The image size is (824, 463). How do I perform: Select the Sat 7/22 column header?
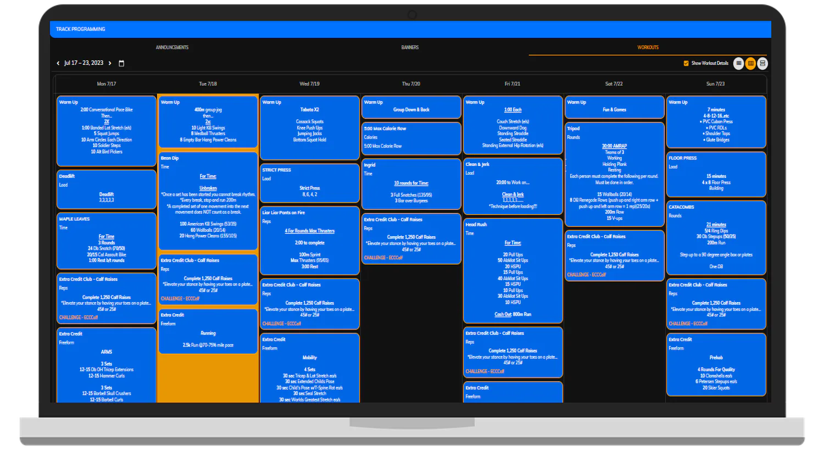coord(614,84)
